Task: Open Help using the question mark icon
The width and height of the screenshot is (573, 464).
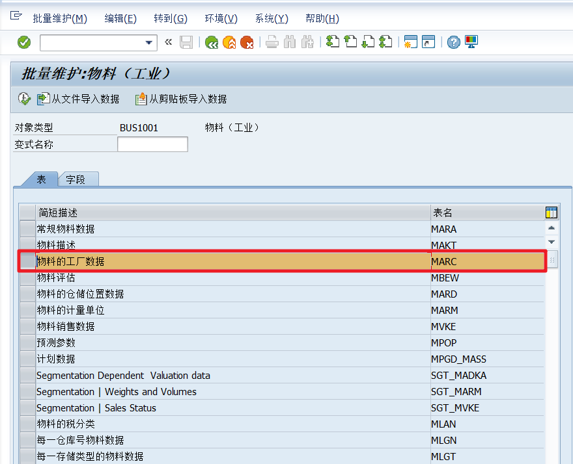Action: click(453, 42)
